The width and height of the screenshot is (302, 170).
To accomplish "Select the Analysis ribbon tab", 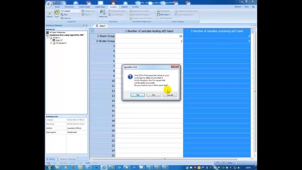I will (x=113, y=7).
